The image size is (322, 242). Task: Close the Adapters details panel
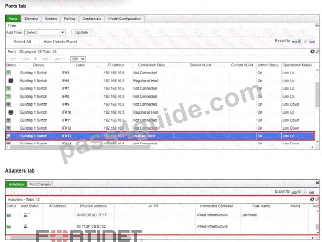(x=317, y=182)
